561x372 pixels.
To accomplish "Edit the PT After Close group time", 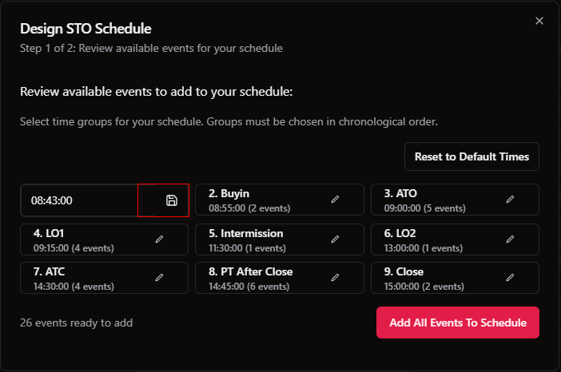I will pos(335,277).
